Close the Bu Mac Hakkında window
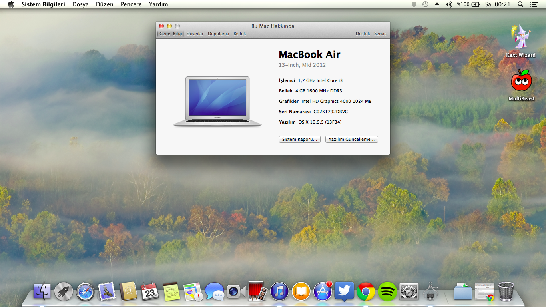This screenshot has height=307, width=546. (x=161, y=26)
